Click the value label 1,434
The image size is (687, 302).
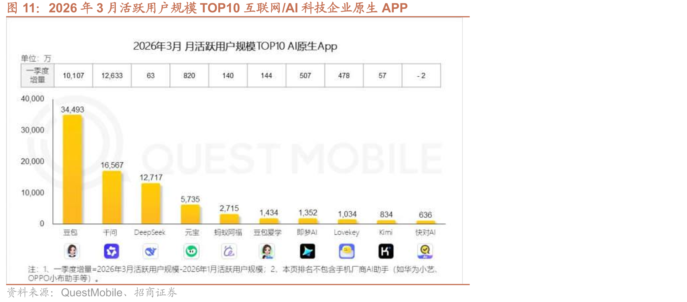click(269, 213)
